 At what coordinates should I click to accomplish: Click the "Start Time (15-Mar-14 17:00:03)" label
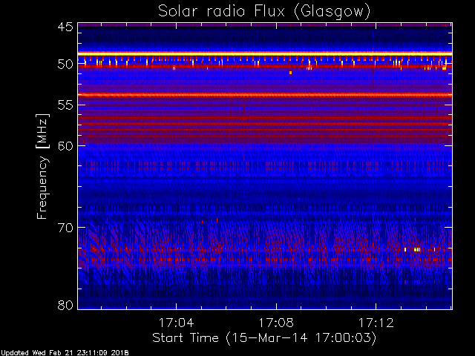click(264, 337)
